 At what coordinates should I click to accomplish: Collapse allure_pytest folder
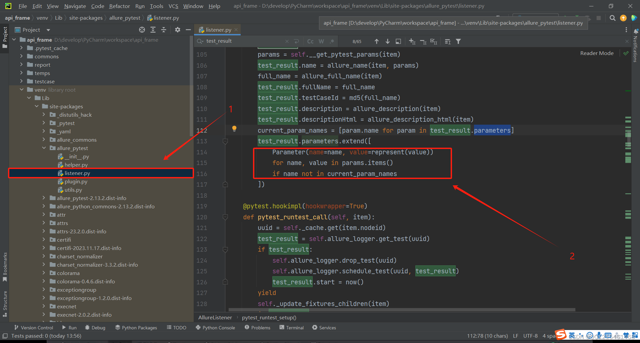click(x=44, y=148)
